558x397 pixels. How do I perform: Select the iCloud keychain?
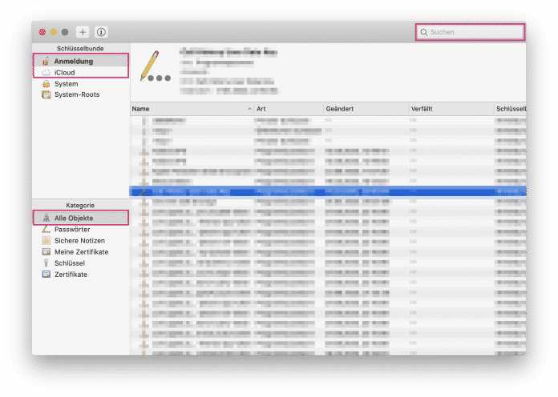click(64, 72)
